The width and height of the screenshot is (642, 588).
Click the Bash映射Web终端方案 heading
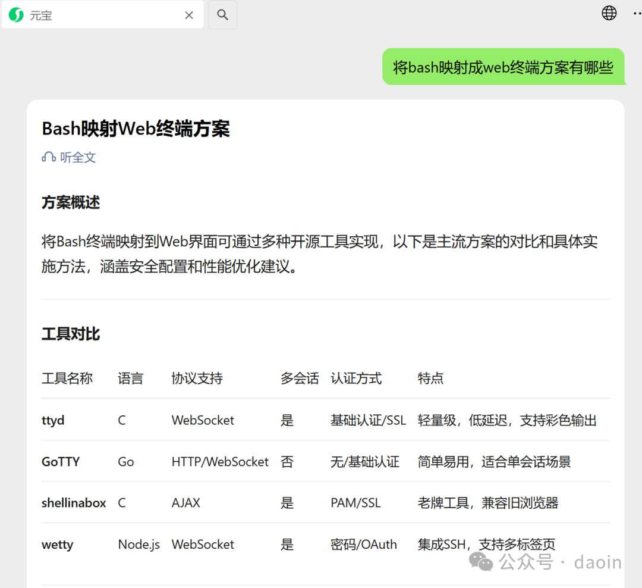(136, 129)
